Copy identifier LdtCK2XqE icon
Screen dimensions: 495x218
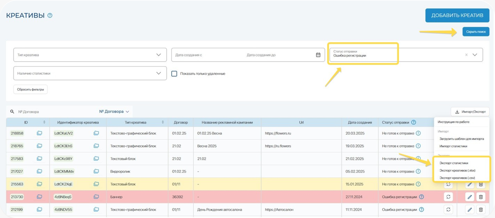pos(96,184)
